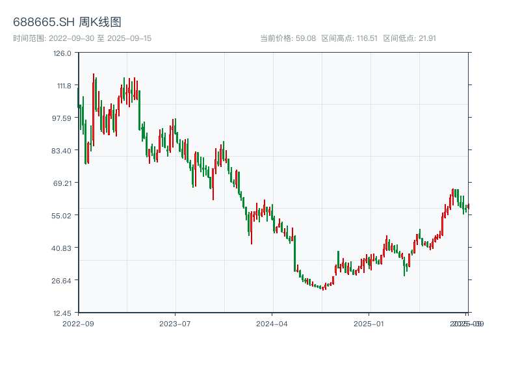Screen dimensions: 520x390
Task: Select the 2025-01 x-axis date label
Action: (370, 323)
